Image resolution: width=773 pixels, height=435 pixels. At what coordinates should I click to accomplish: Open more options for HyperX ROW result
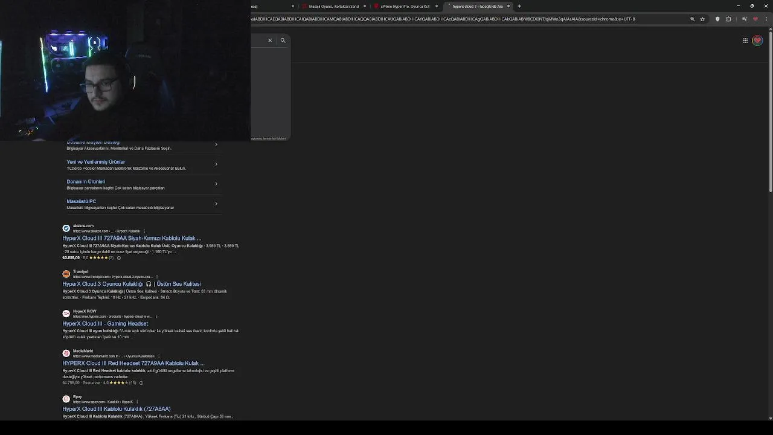click(x=156, y=317)
